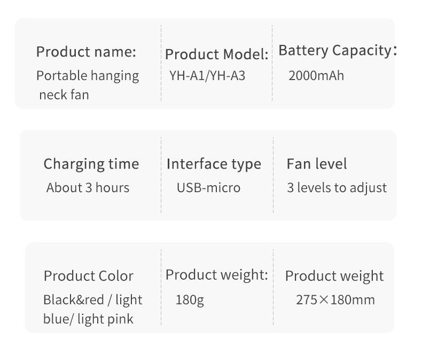Click the blue/ light pink text line
The width and height of the screenshot is (422, 363).
[88, 319]
